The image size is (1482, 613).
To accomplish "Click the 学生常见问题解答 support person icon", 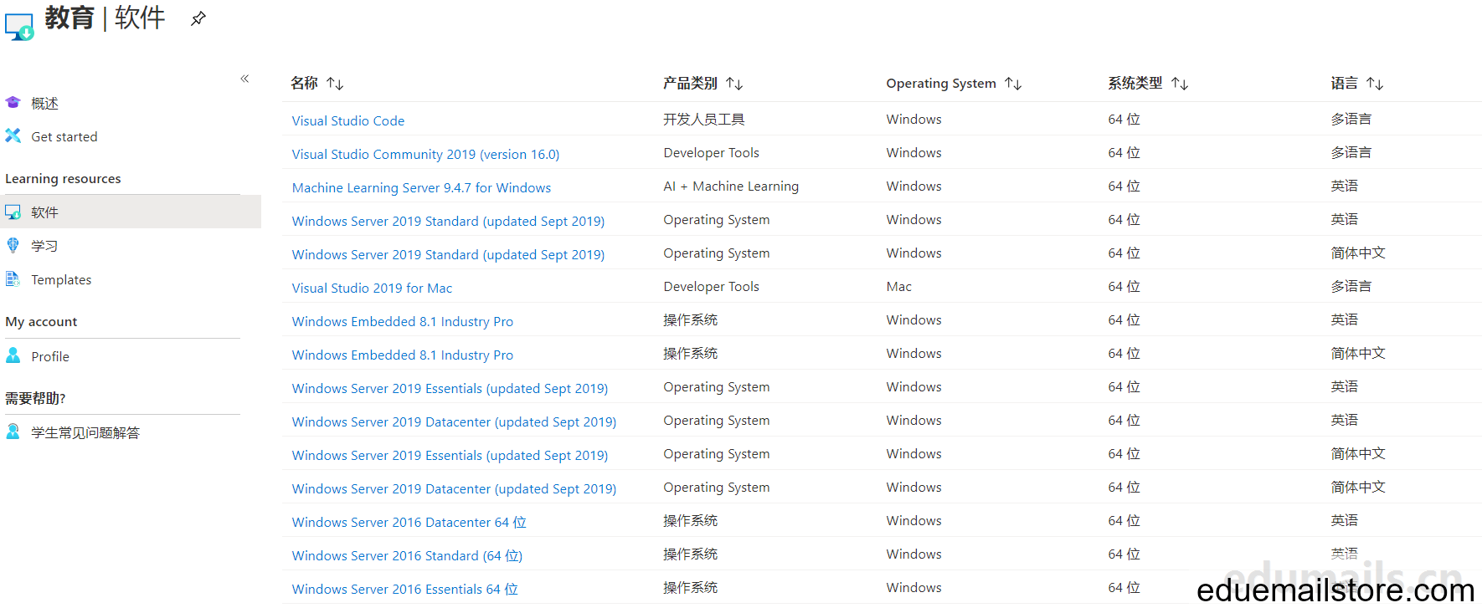I will tap(13, 432).
